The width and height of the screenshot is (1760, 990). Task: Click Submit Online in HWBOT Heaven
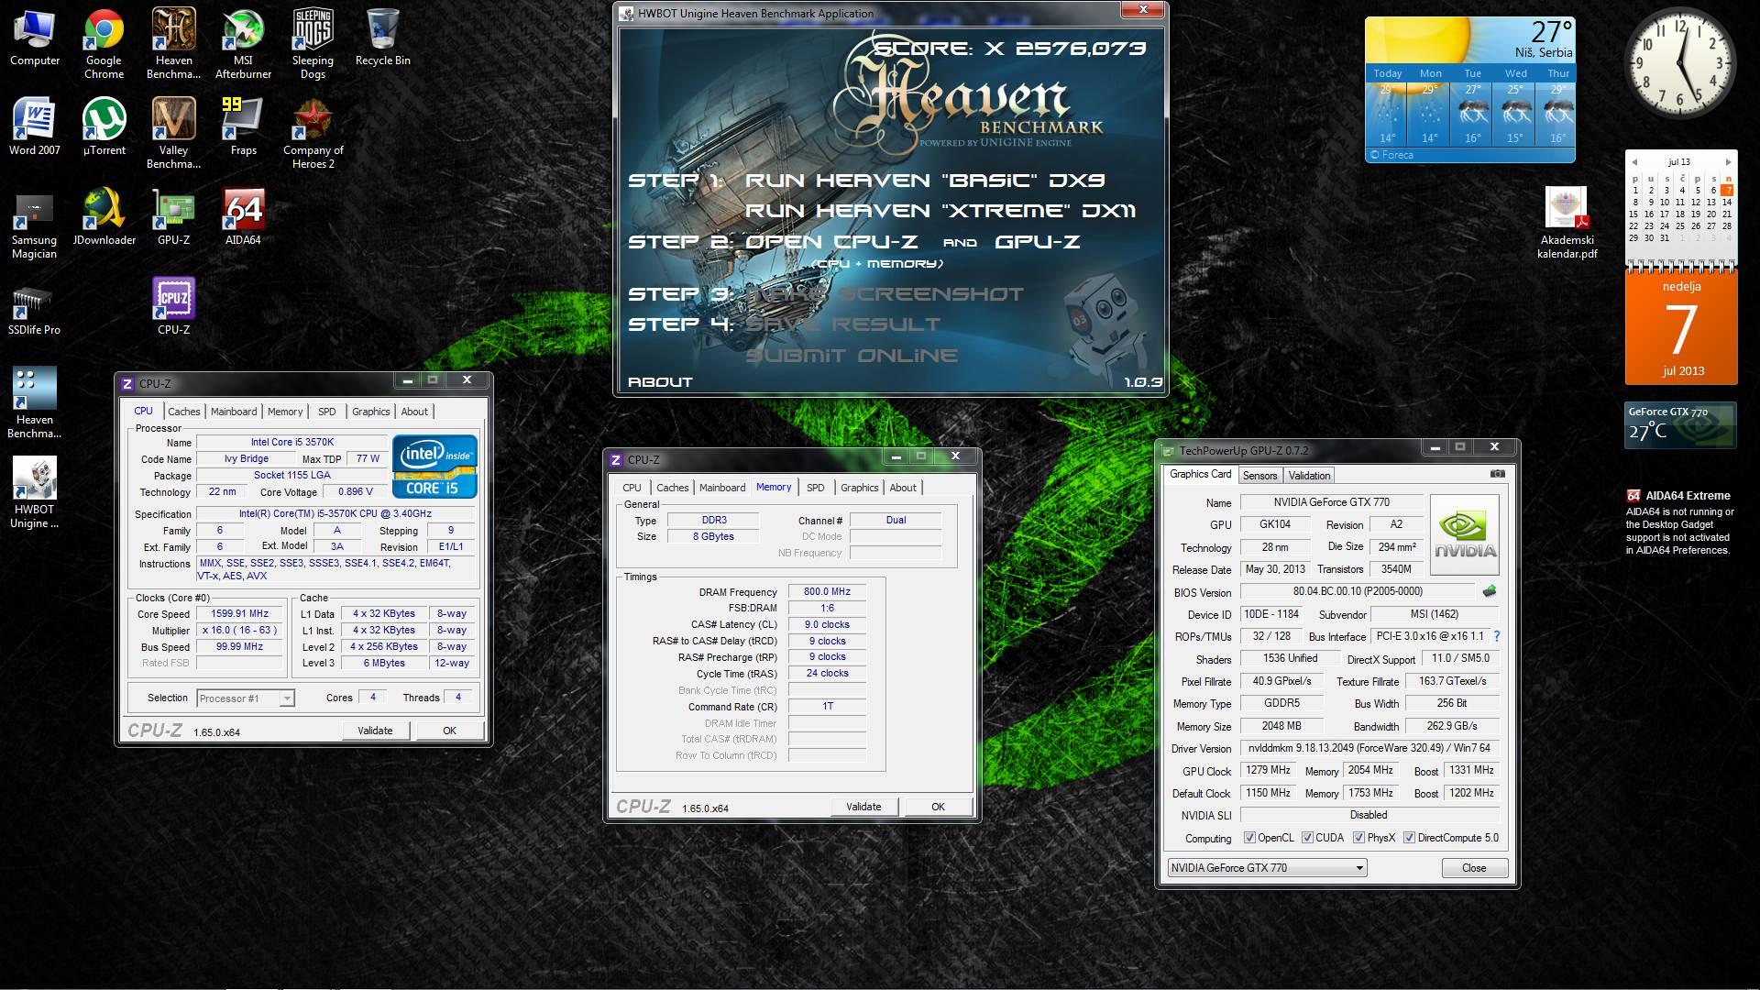pos(852,356)
